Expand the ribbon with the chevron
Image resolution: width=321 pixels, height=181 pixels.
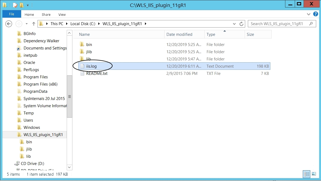coord(309,14)
